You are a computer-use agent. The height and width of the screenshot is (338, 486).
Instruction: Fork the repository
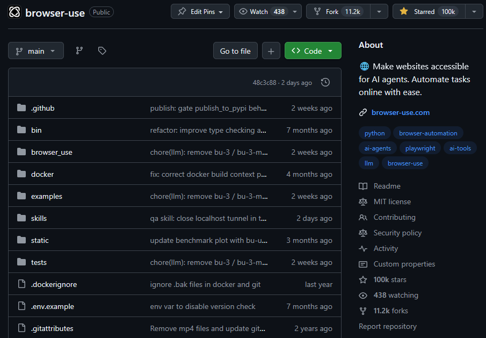point(338,12)
